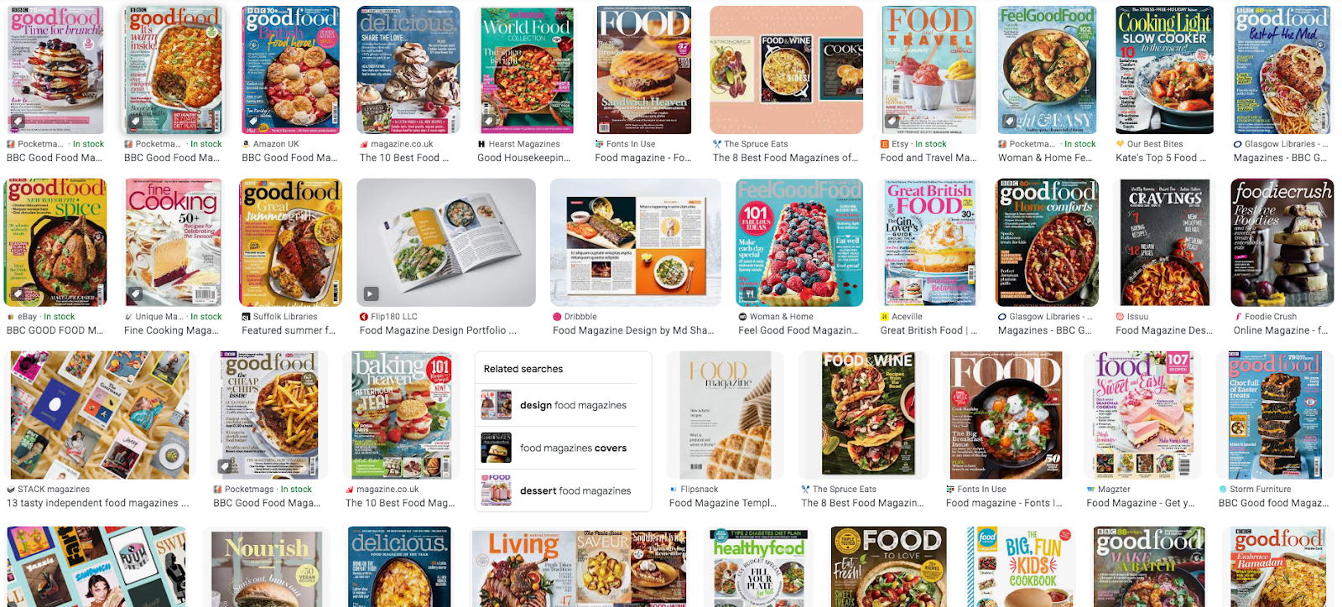The image size is (1342, 607).
Task: Click the Amazon UK source favicon
Action: tap(246, 144)
